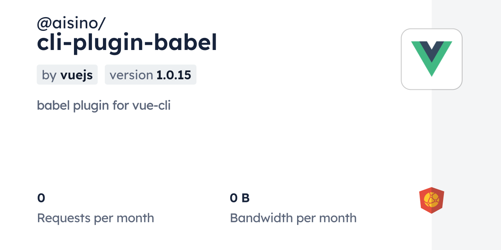The image size is (501, 250).
Task: Click the dark inner V of the Vue logo
Action: (432, 50)
